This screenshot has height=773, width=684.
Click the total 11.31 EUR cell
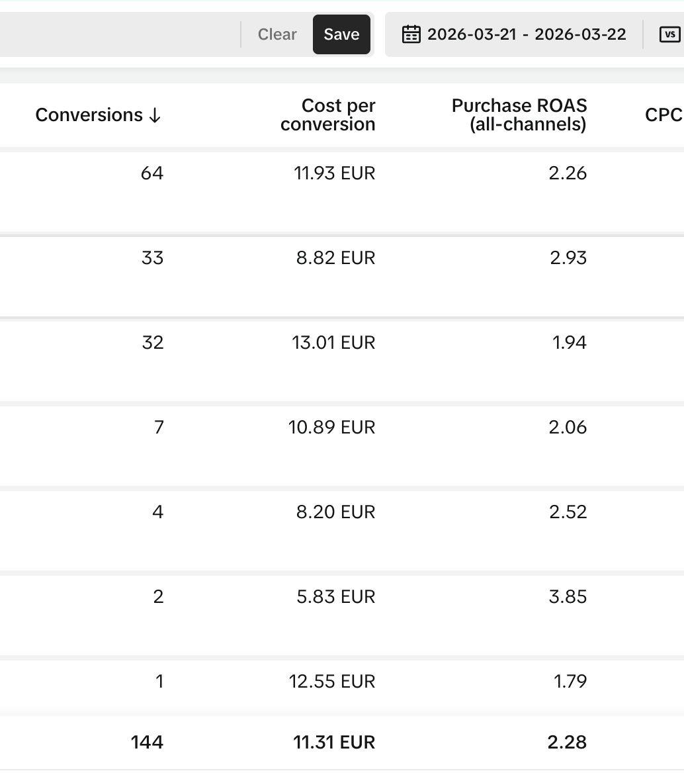pyautogui.click(x=334, y=743)
